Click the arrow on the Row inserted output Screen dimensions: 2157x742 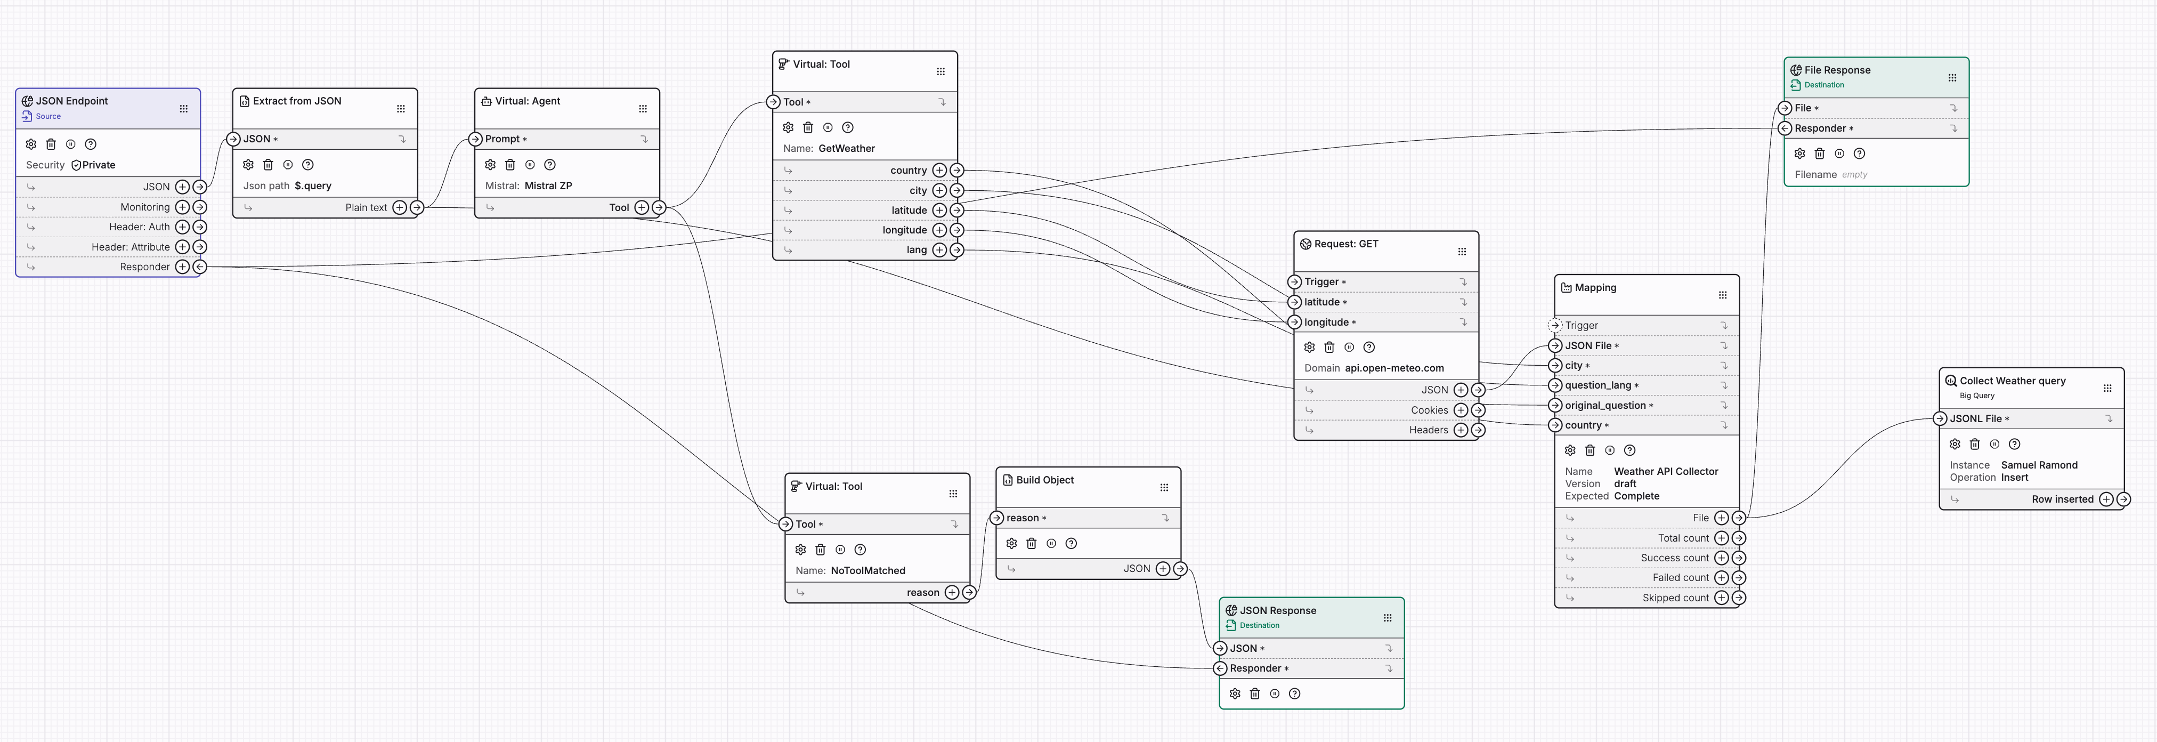coord(2123,498)
